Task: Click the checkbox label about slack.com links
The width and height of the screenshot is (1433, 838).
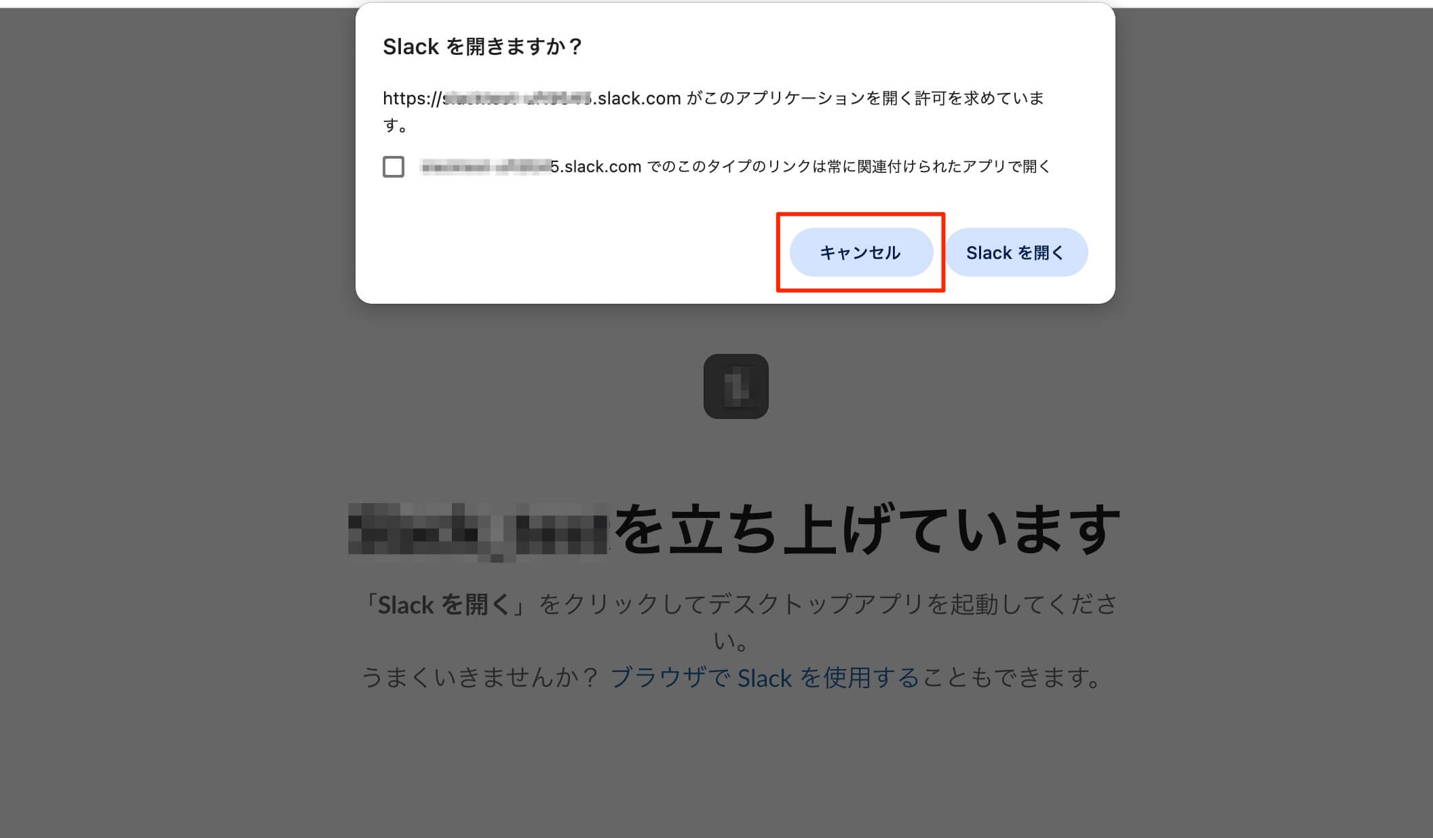Action: tap(735, 167)
